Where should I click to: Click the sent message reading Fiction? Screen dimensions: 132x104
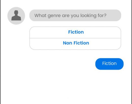[x=109, y=64]
